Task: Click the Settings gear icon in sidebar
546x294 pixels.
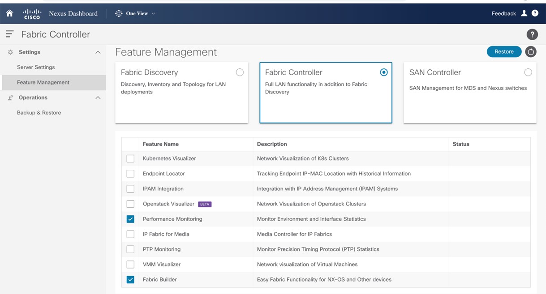Action: 10,52
